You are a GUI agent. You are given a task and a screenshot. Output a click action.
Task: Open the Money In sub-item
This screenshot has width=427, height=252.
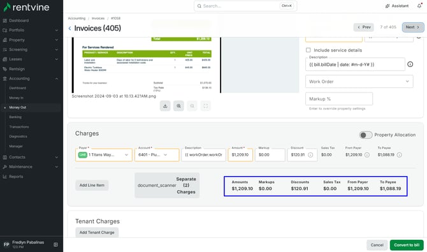pyautogui.click(x=16, y=98)
